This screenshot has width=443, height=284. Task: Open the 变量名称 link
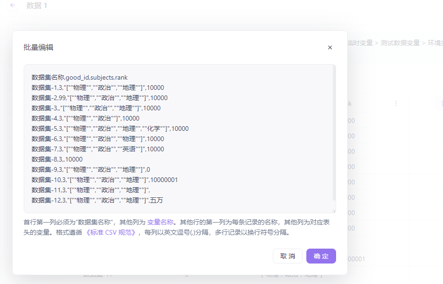pyautogui.click(x=160, y=222)
